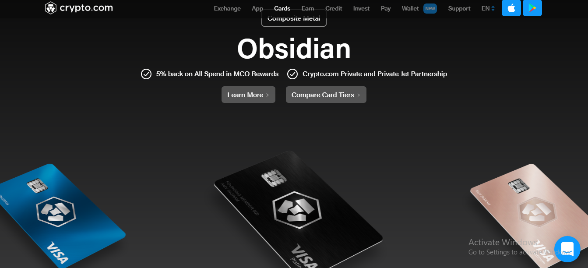Select the black Obsidian card image
The height and width of the screenshot is (268, 588).
[298, 210]
